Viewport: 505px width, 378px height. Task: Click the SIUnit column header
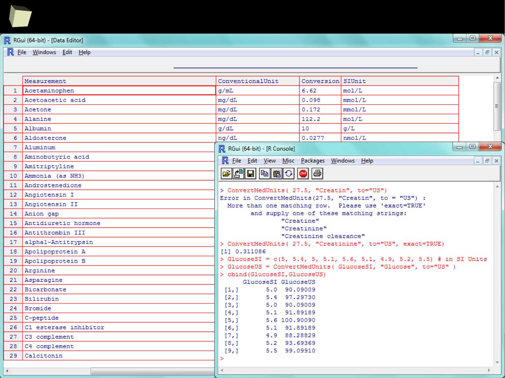400,81
